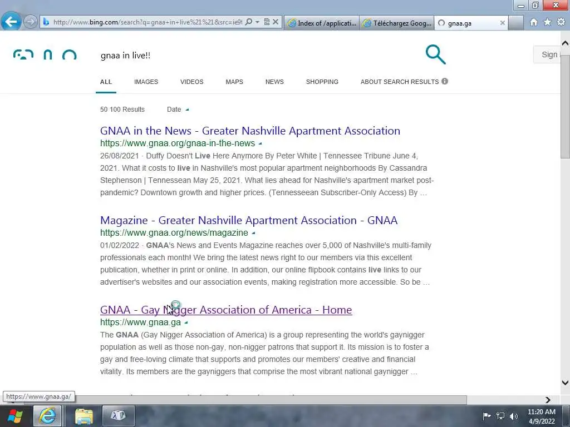
Task: Click the Home icon in the browser toolbar
Action: pyautogui.click(x=534, y=22)
